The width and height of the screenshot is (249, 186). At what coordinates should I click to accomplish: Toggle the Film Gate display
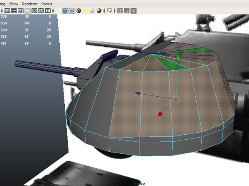13,10
